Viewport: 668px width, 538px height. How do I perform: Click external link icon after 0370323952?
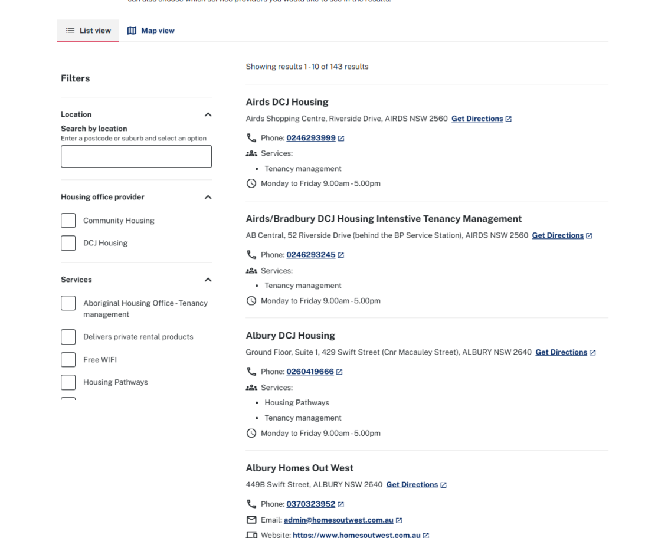341,504
